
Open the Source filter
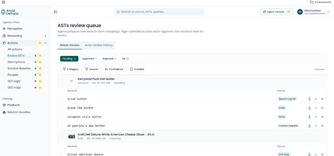[91, 69]
